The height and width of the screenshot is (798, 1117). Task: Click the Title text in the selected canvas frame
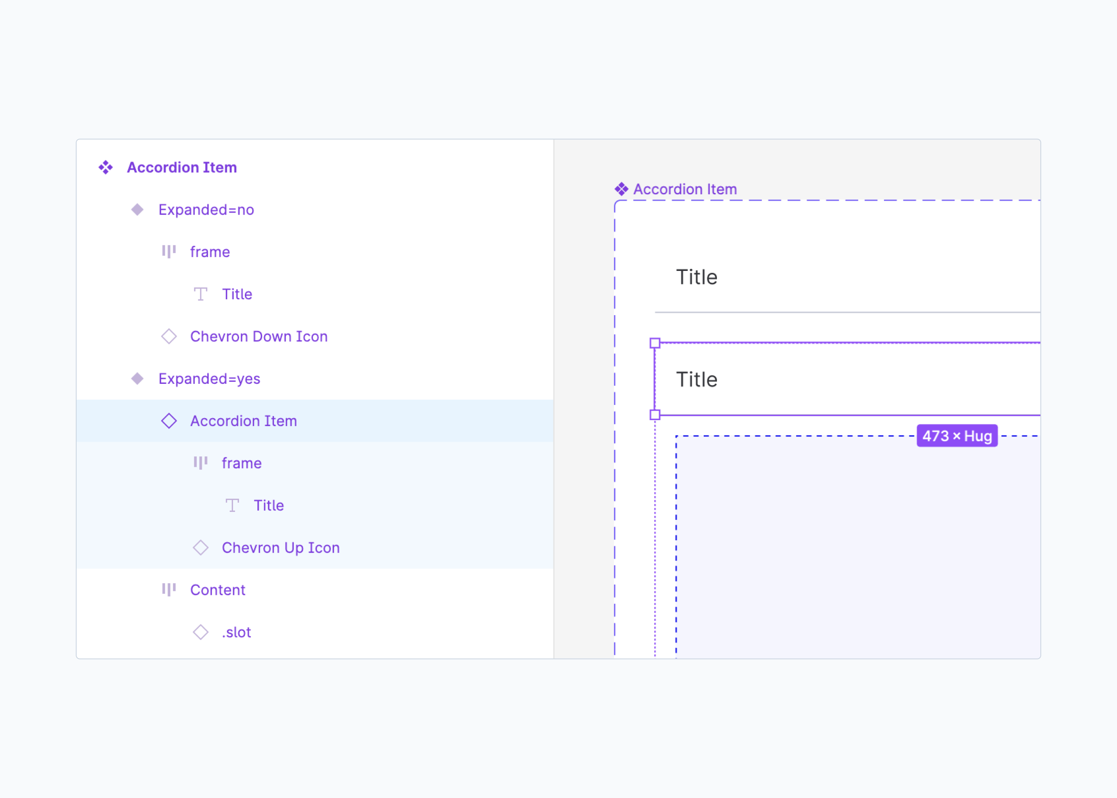click(x=697, y=379)
